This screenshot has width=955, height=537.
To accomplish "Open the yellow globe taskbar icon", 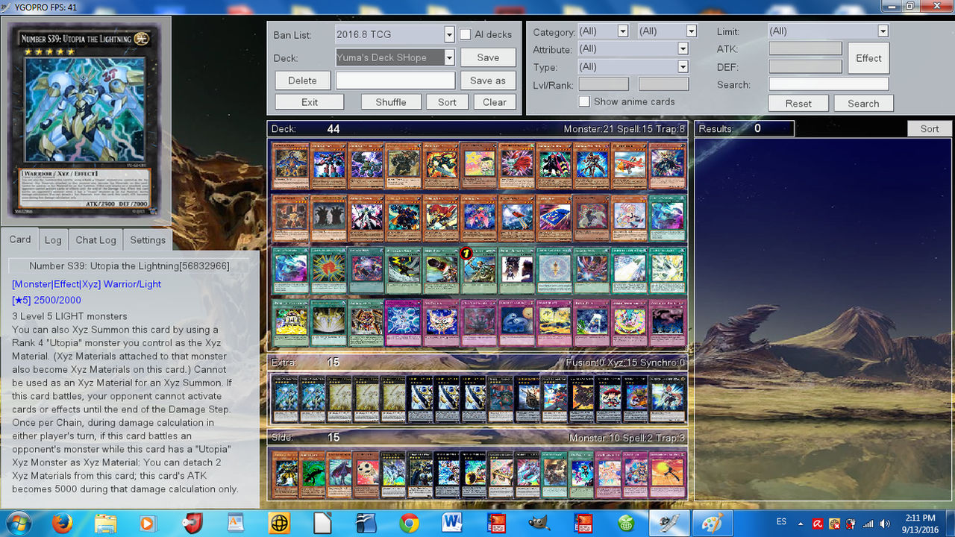I will click(x=279, y=523).
